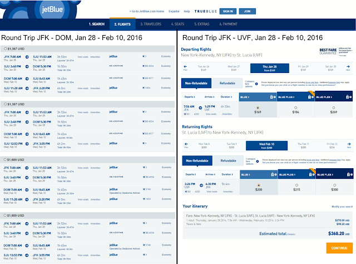
Task: Select $1,689 itinerary arriving JFK 2:20 PM
Action: (5, 160)
